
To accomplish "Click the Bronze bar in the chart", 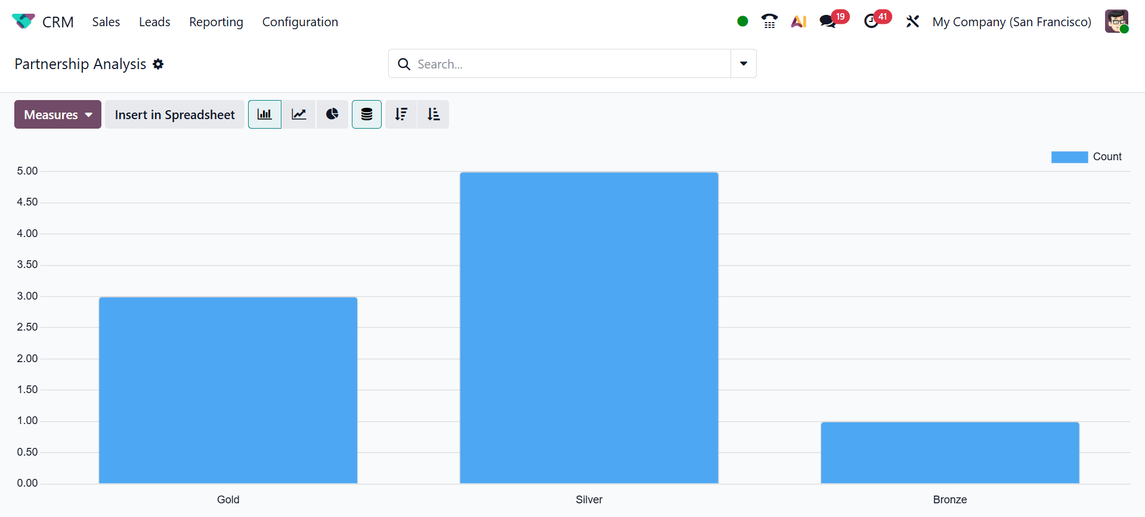I will (x=950, y=453).
